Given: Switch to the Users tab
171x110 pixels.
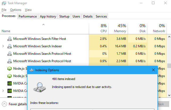Looking at the screenshot, I should coord(76,16).
